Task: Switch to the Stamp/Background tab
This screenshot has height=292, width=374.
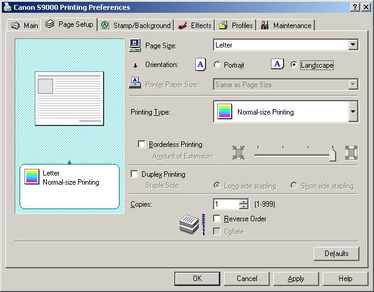Action: (x=135, y=25)
